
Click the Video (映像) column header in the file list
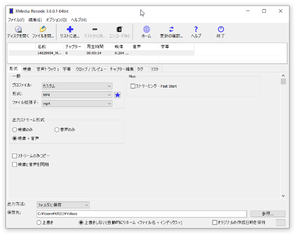click(x=122, y=47)
